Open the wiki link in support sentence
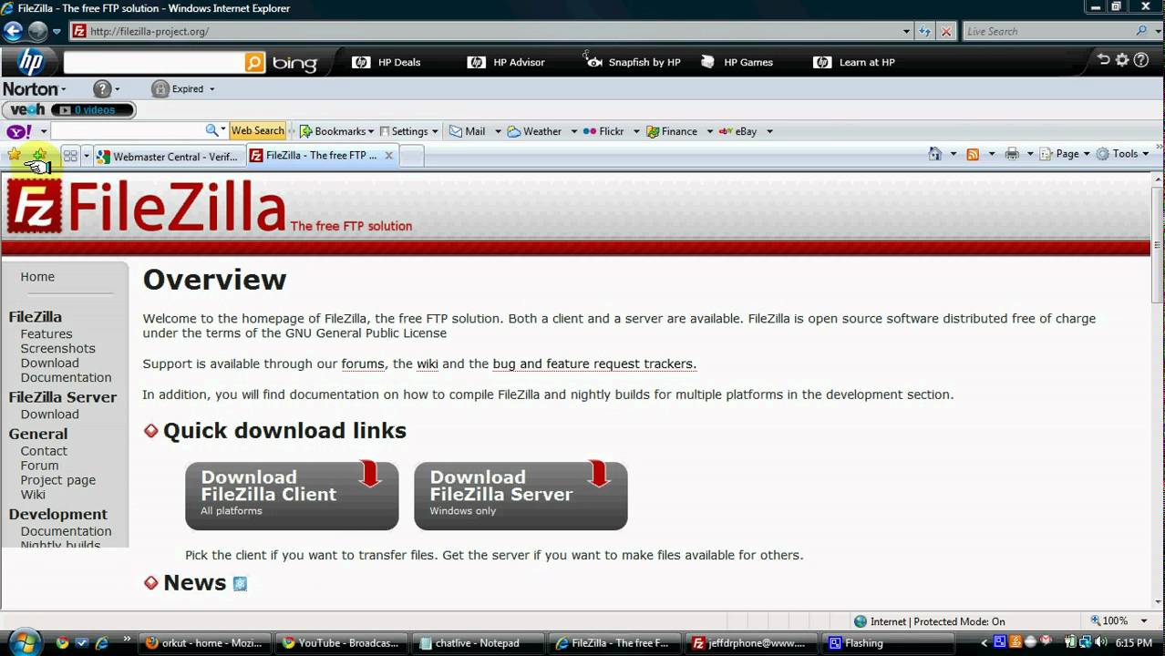This screenshot has width=1165, height=656. pos(428,364)
